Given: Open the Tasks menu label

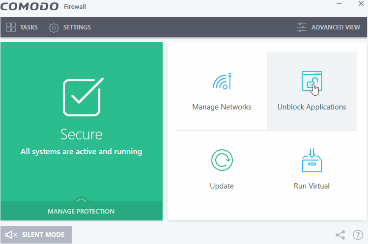Looking at the screenshot, I should point(29,27).
